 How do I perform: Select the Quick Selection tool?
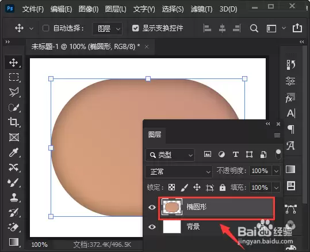click(13, 107)
